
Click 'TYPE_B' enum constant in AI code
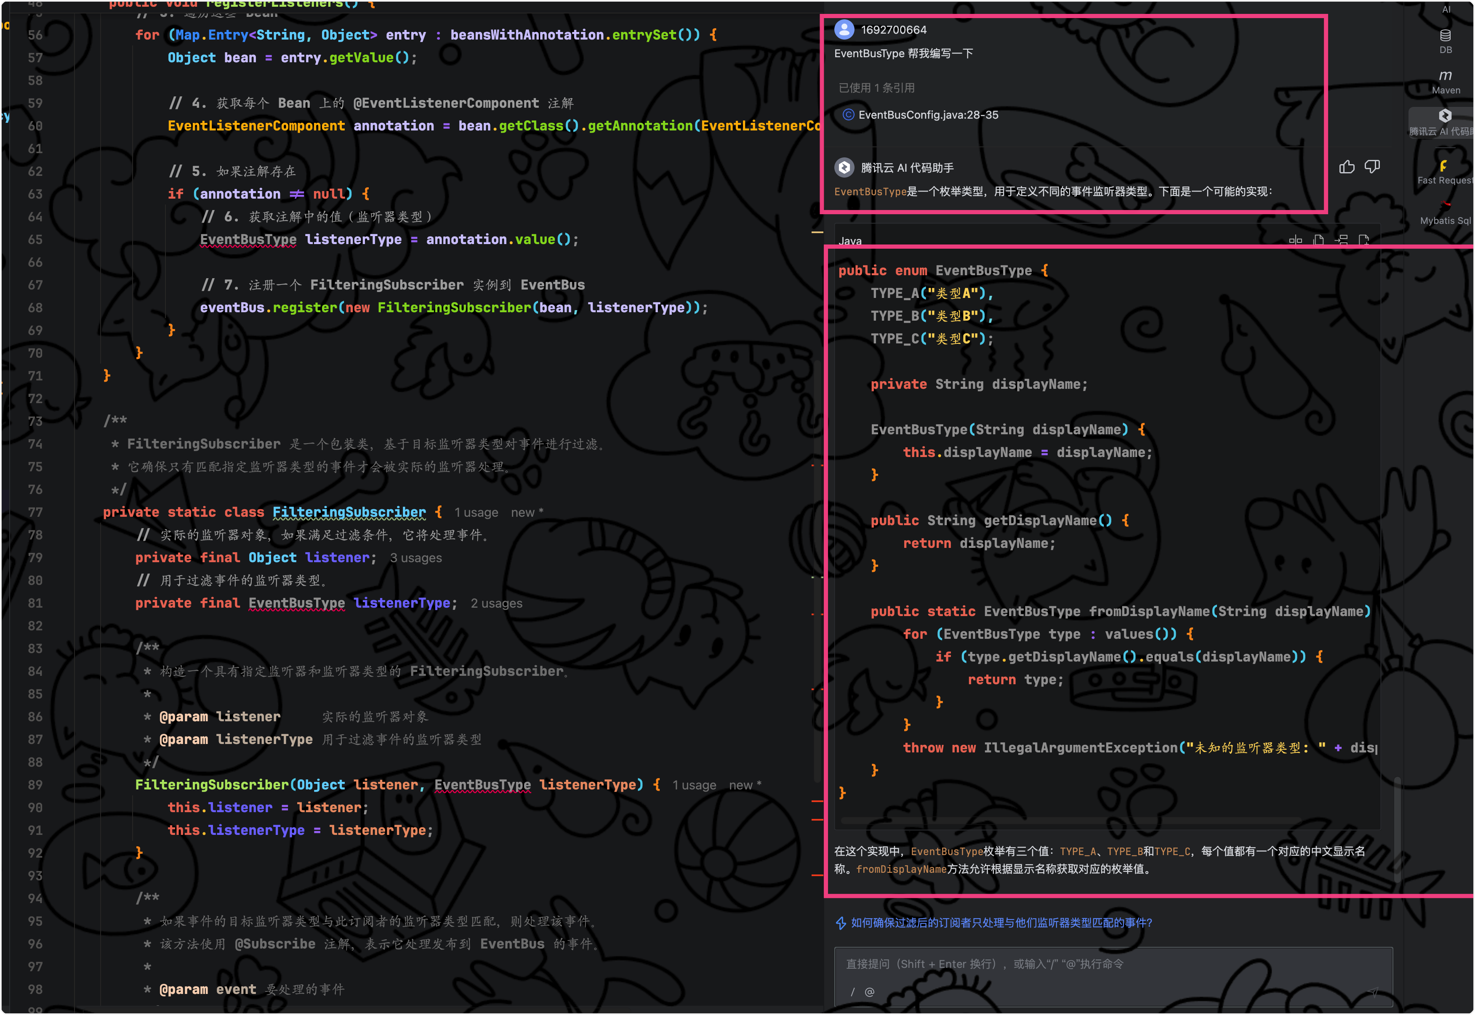point(894,316)
